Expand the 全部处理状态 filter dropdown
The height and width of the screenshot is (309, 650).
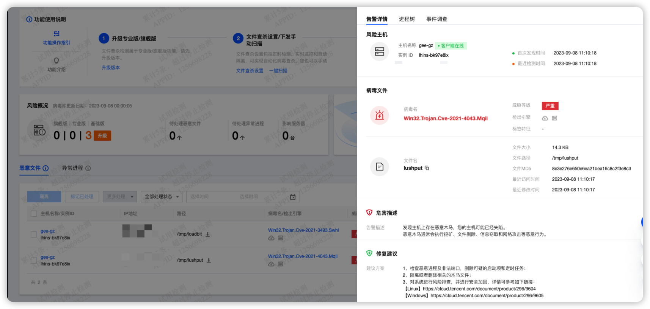point(162,197)
